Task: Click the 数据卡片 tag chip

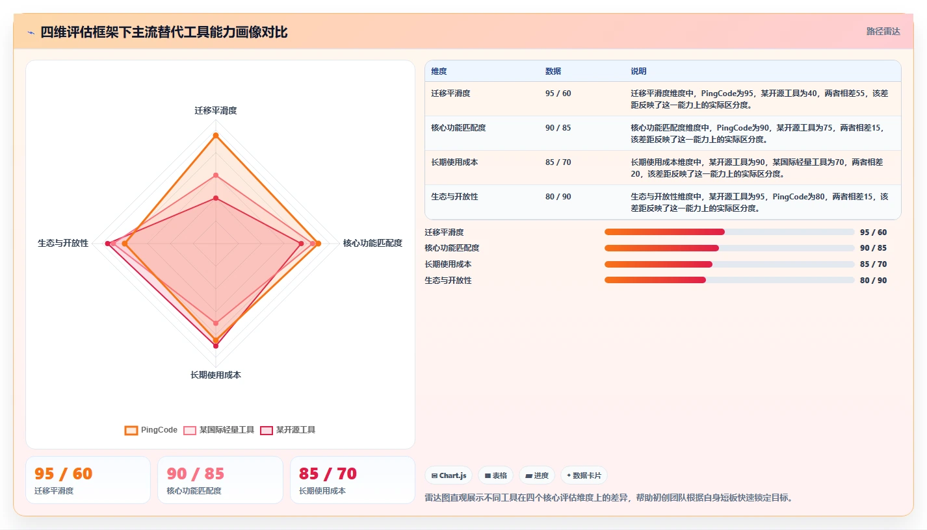Action: coord(584,475)
